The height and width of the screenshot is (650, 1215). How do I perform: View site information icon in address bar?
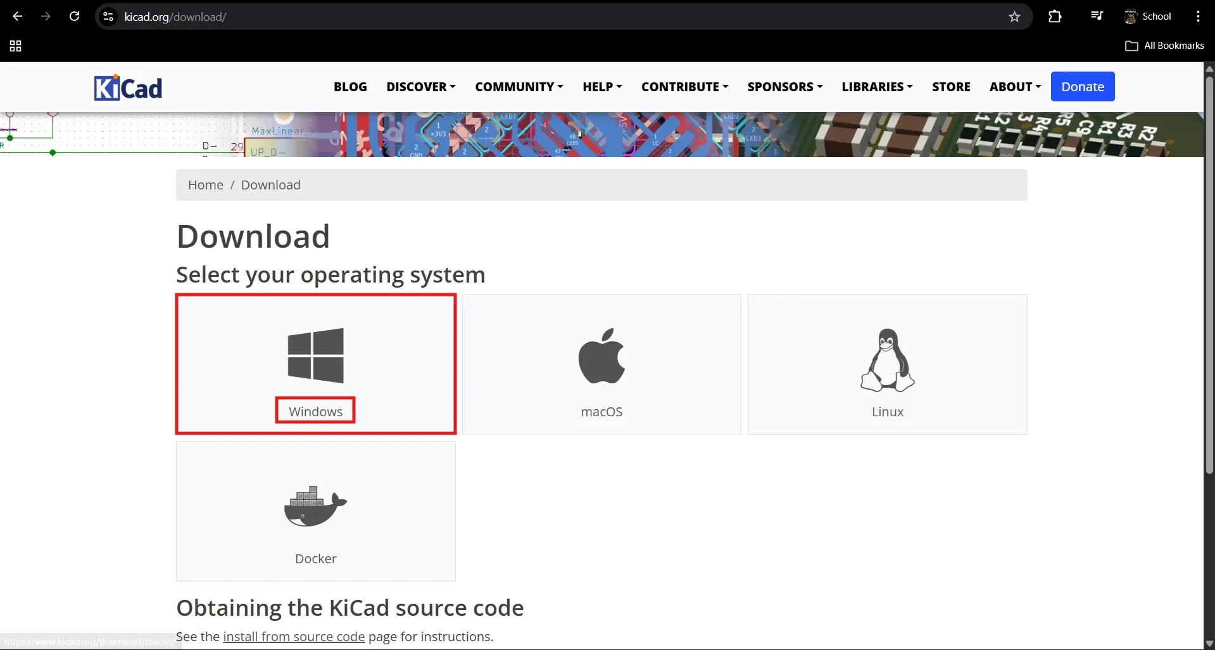[108, 16]
